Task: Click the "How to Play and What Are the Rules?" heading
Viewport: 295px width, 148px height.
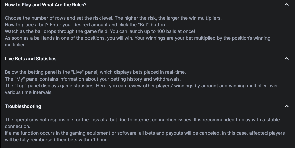Action: [x=46, y=5]
